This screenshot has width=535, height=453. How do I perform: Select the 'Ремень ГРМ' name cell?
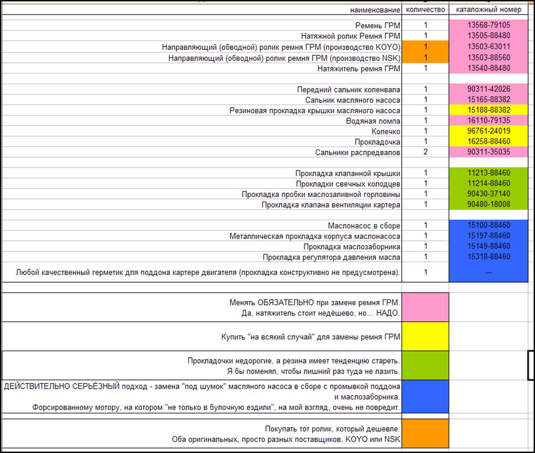point(377,26)
